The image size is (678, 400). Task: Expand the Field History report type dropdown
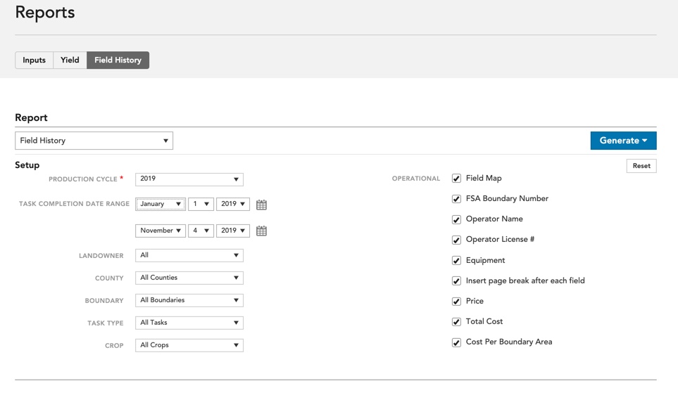click(x=94, y=141)
